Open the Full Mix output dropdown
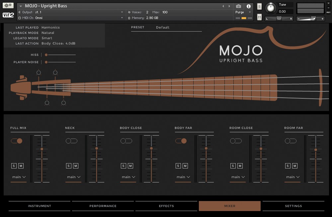This screenshot has height=217, width=332. click(19, 177)
